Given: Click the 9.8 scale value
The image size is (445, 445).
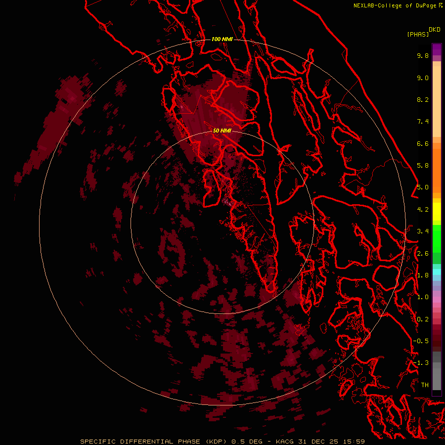Looking at the screenshot, I should click(x=423, y=55).
